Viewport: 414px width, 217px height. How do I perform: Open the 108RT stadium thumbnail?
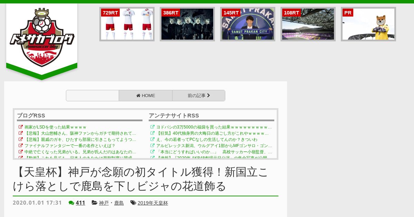[x=308, y=24]
